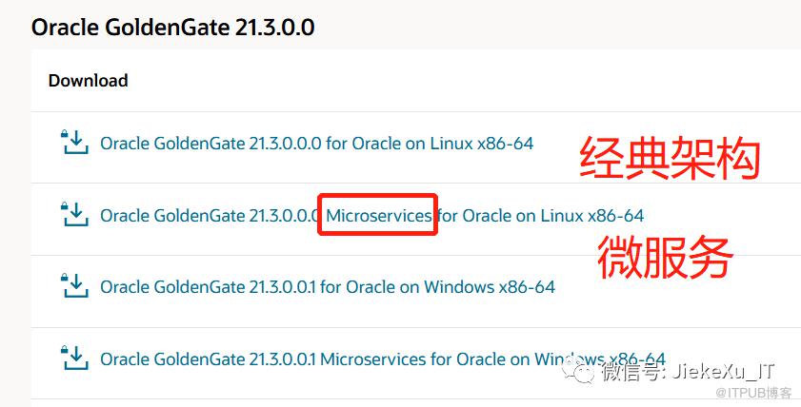Click the red 经典架构 annotation text
The height and width of the screenshot is (407, 801).
pos(670,159)
